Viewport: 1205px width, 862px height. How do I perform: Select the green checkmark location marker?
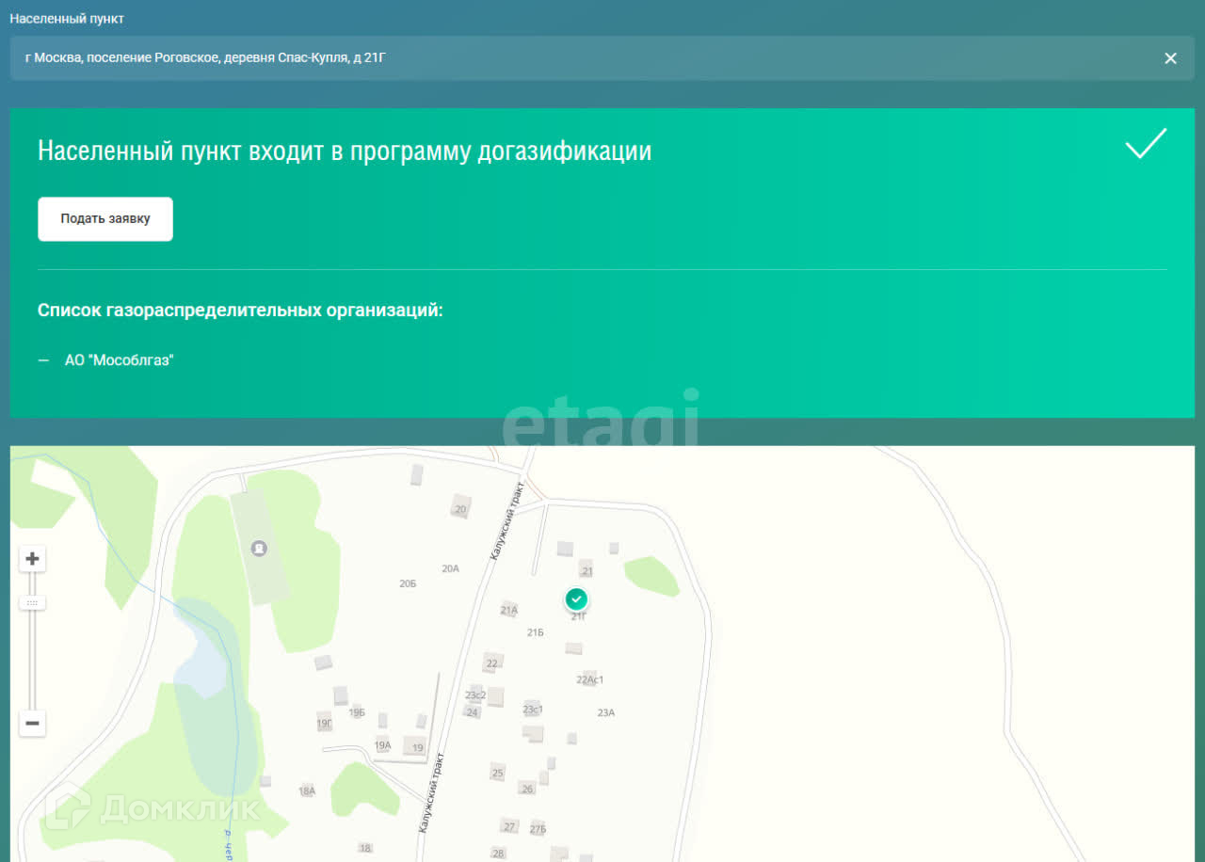577,599
